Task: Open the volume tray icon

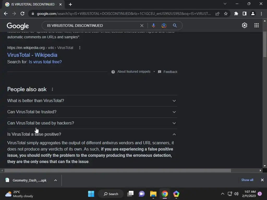Action: tap(236, 194)
